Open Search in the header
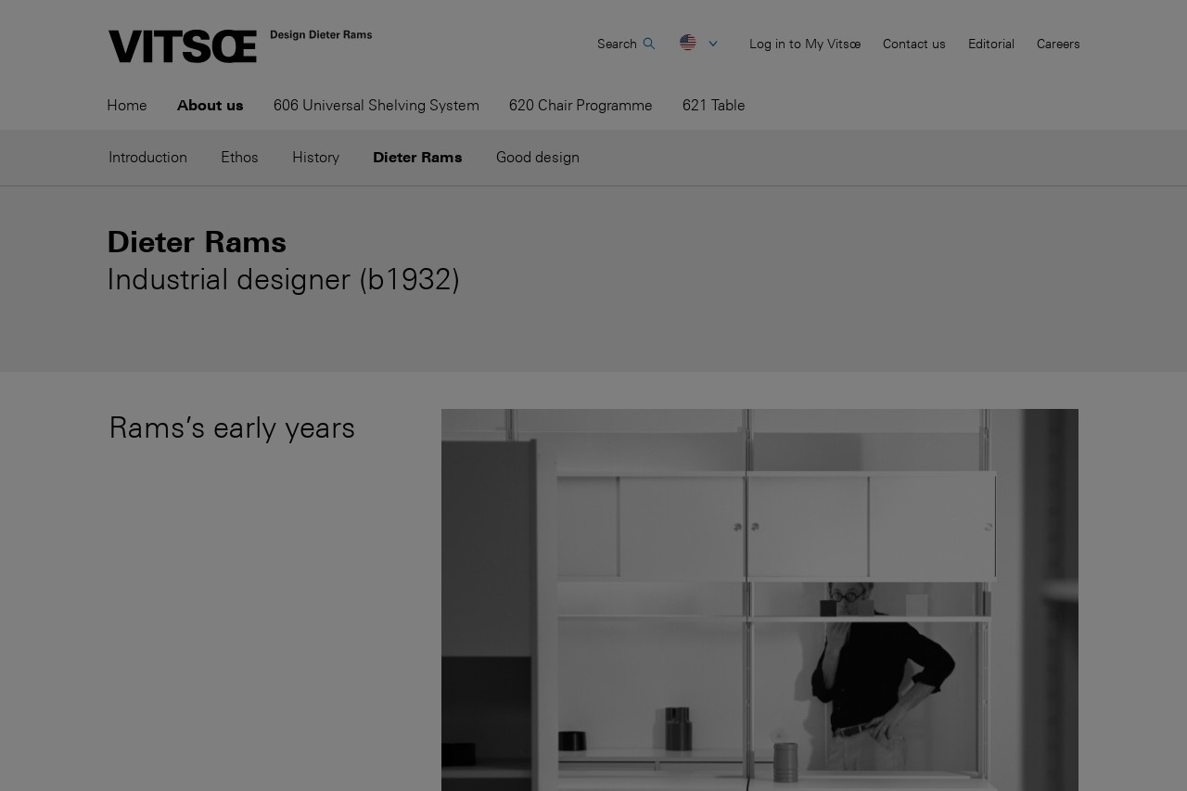 tap(617, 44)
